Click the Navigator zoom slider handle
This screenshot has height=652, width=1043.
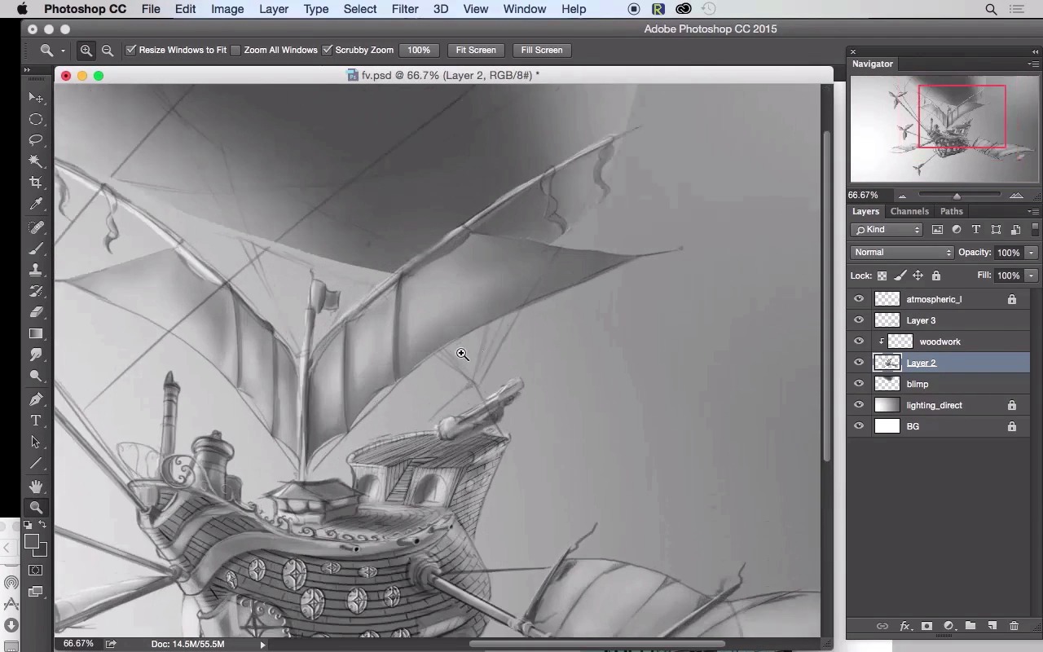pos(957,196)
